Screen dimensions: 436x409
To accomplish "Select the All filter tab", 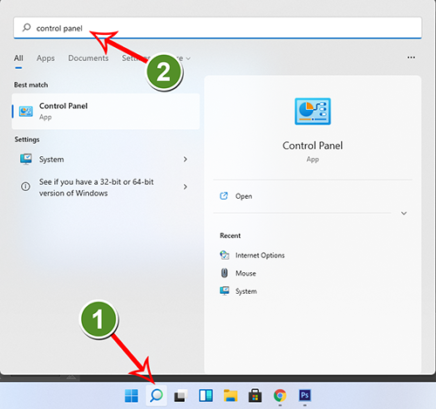I will [x=18, y=58].
